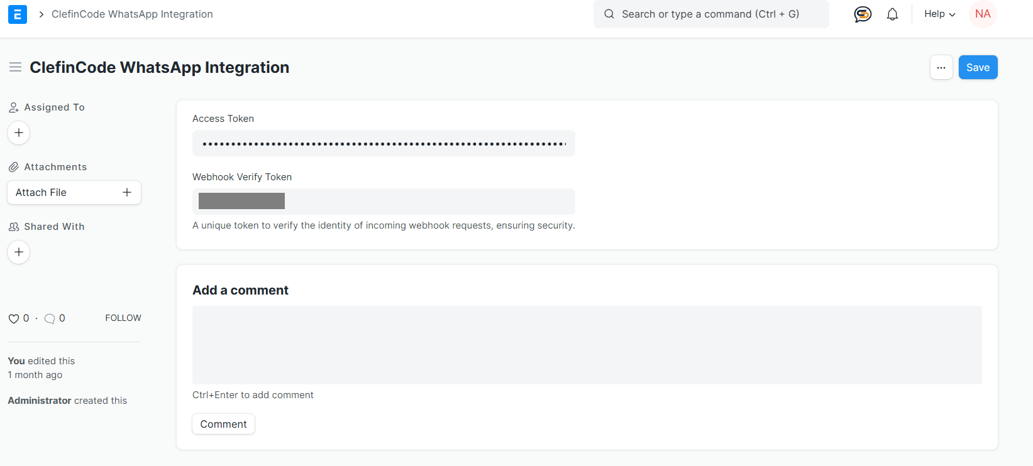1033x466 pixels.
Task: Click into the comment text area
Action: (587, 345)
